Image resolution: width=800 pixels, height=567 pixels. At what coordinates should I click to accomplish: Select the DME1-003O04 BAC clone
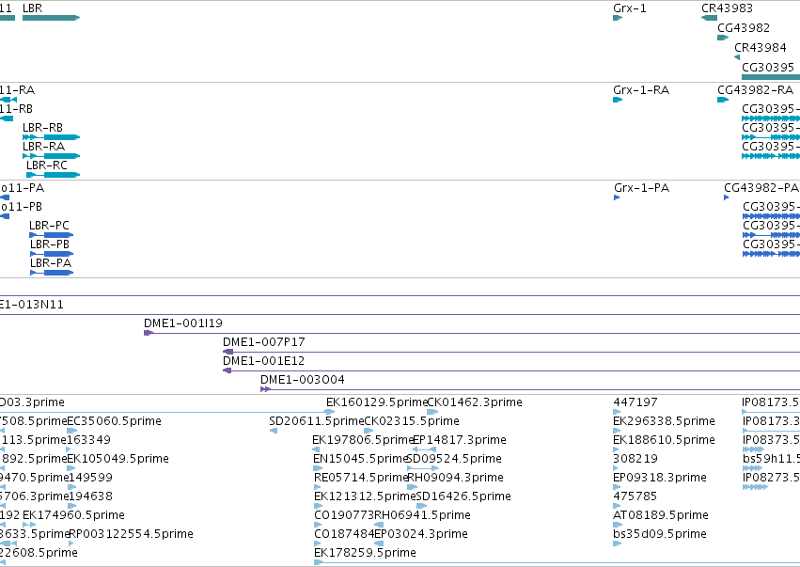tap(530, 390)
